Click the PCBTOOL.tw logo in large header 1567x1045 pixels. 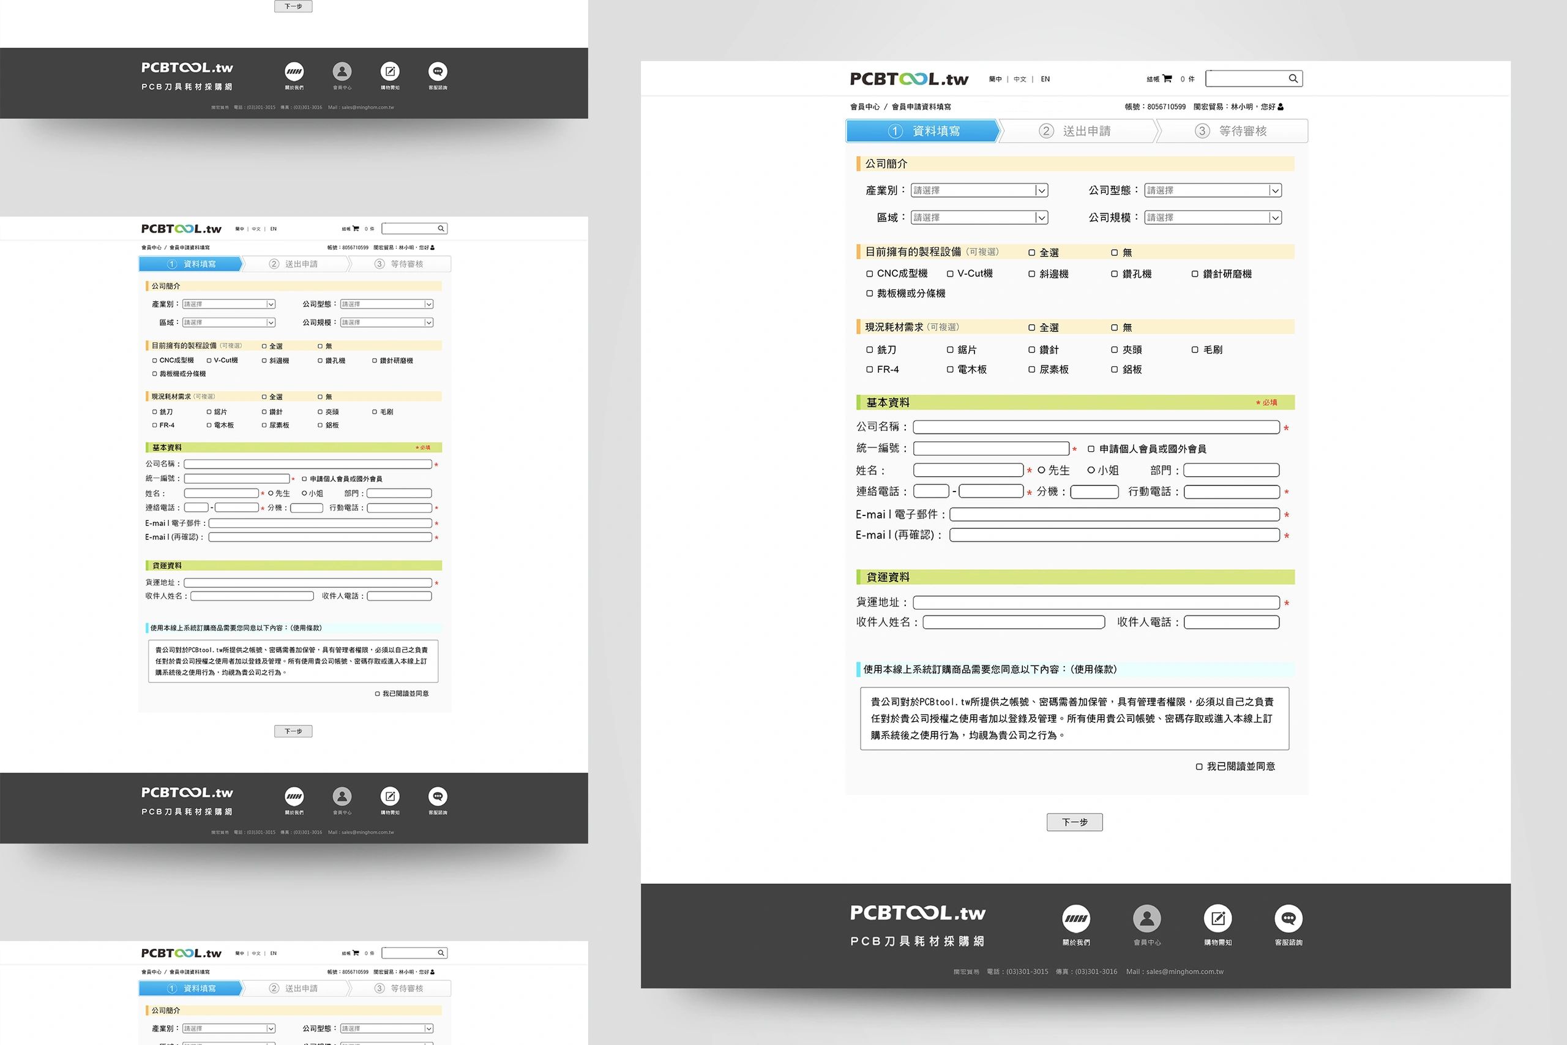click(x=909, y=80)
